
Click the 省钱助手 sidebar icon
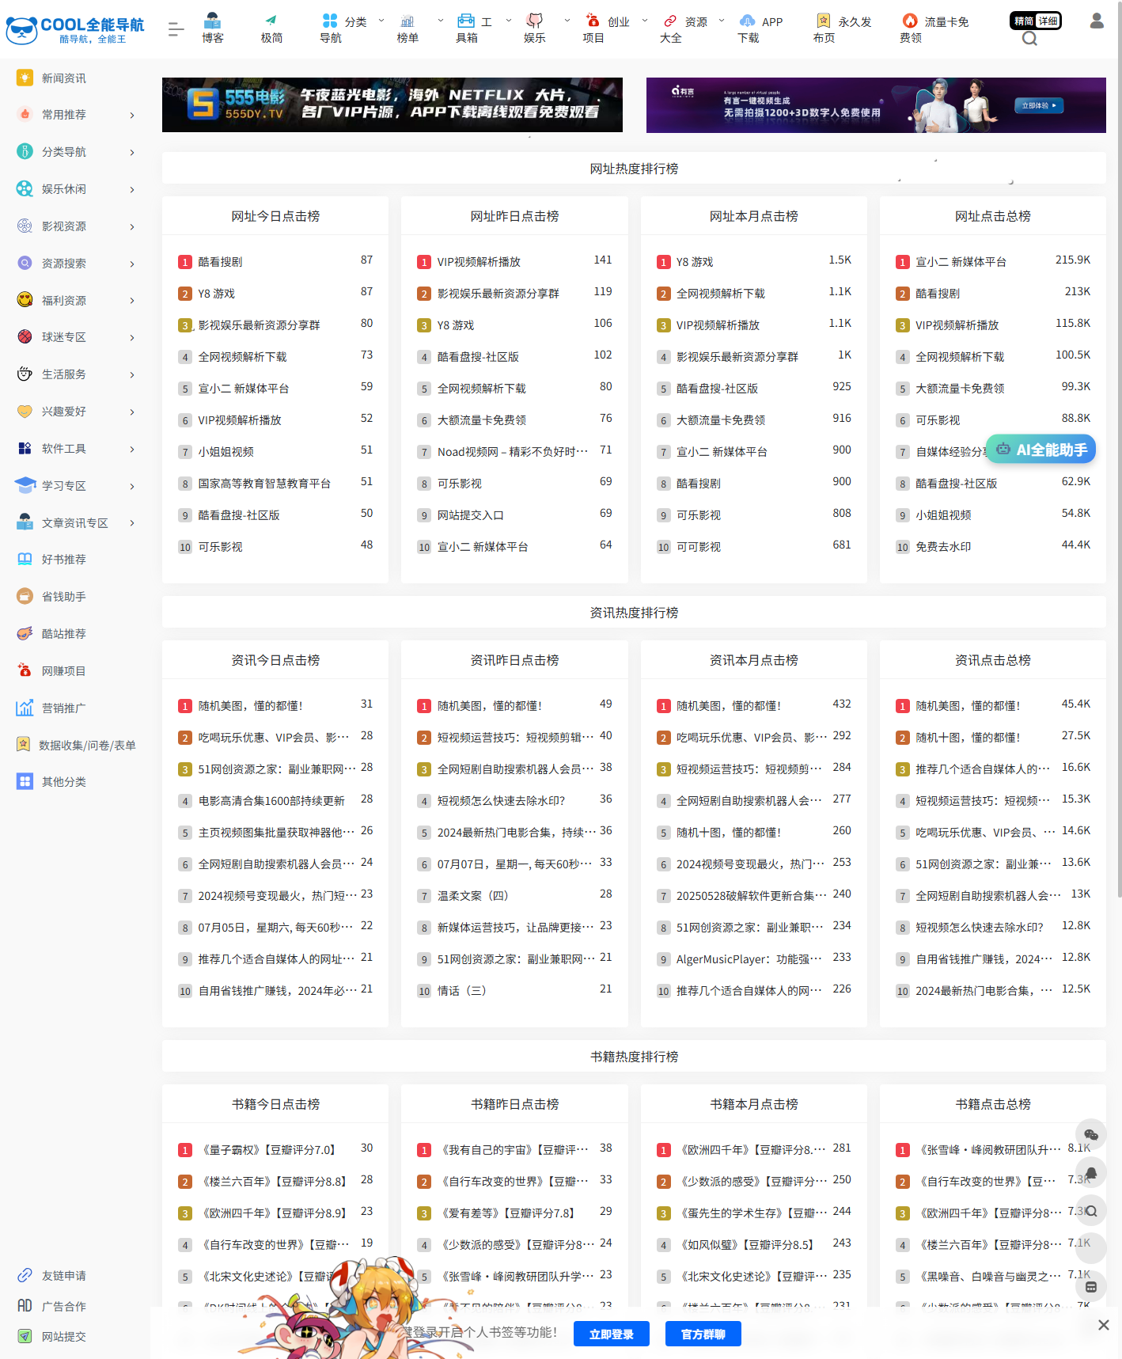(25, 596)
